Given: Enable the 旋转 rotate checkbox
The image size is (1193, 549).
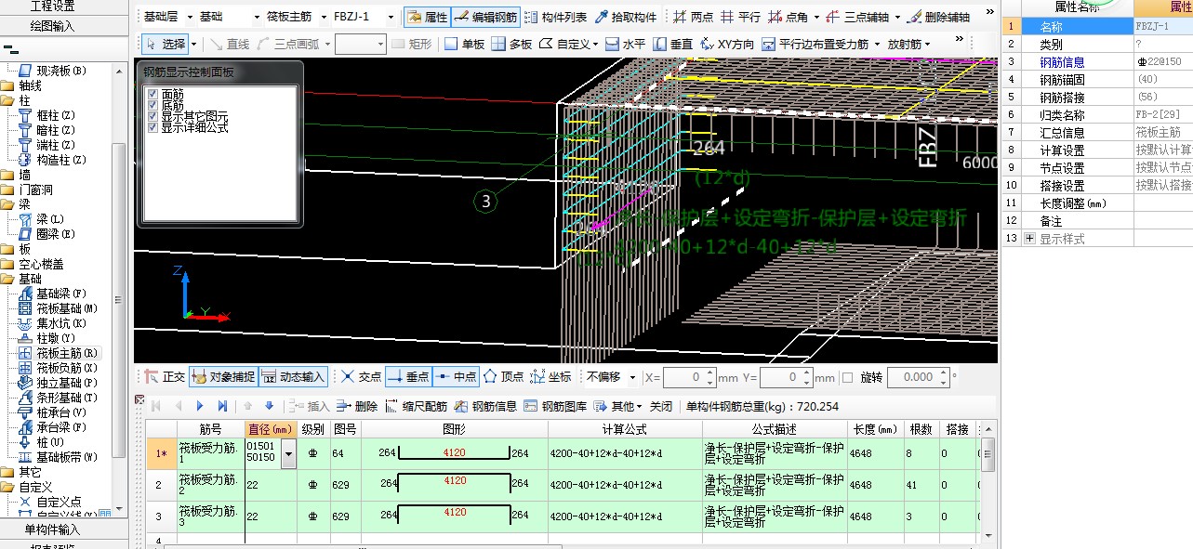Looking at the screenshot, I should tap(847, 377).
